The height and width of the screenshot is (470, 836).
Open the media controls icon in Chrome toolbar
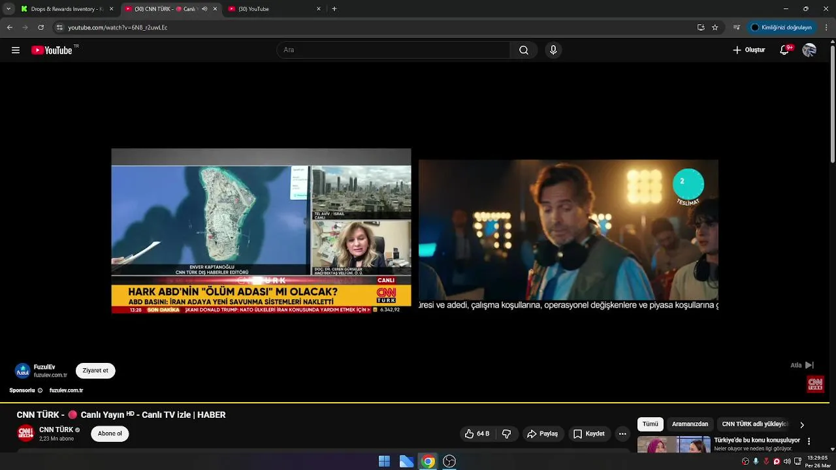click(x=737, y=27)
